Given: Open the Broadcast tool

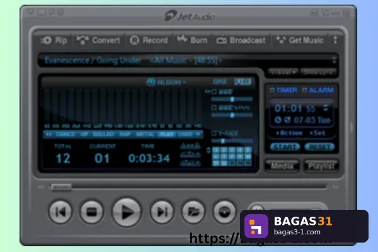Looking at the screenshot, I should 241,40.
